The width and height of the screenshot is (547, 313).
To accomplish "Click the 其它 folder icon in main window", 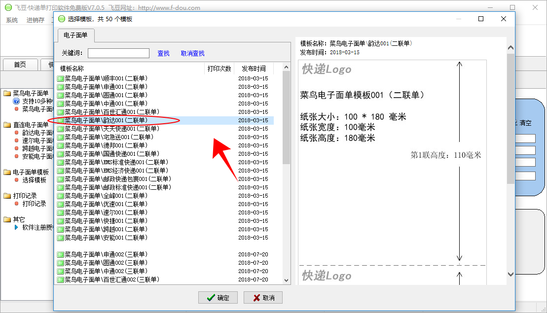I will point(7,219).
